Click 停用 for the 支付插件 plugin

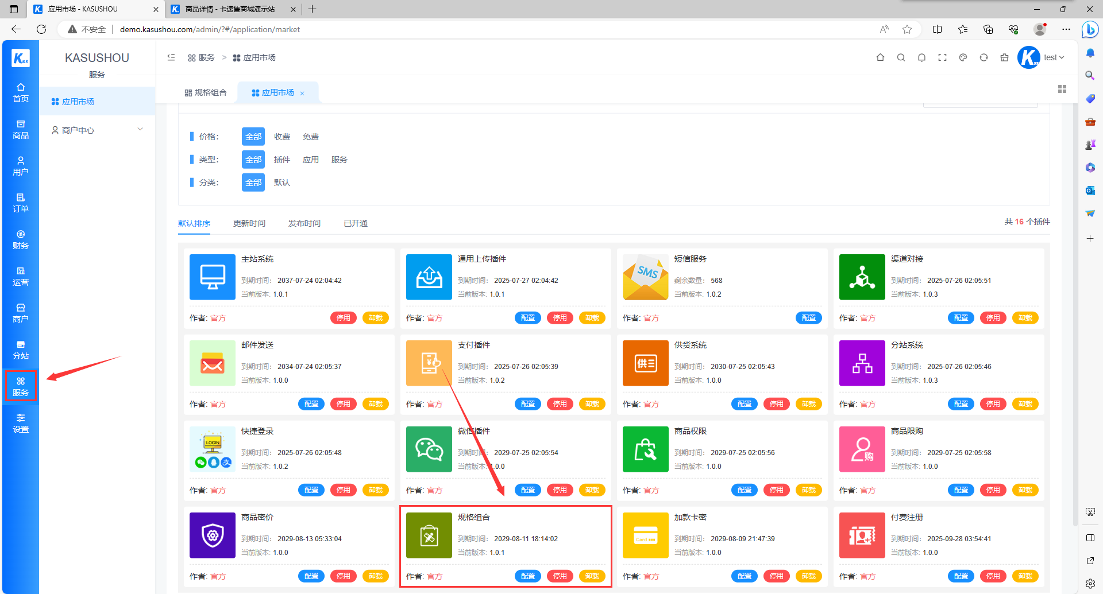560,404
